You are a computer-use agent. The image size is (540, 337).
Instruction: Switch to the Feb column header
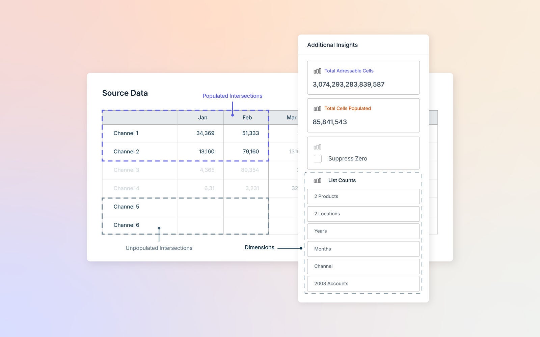click(246, 117)
